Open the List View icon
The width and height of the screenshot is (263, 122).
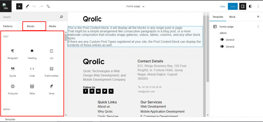(48, 6)
